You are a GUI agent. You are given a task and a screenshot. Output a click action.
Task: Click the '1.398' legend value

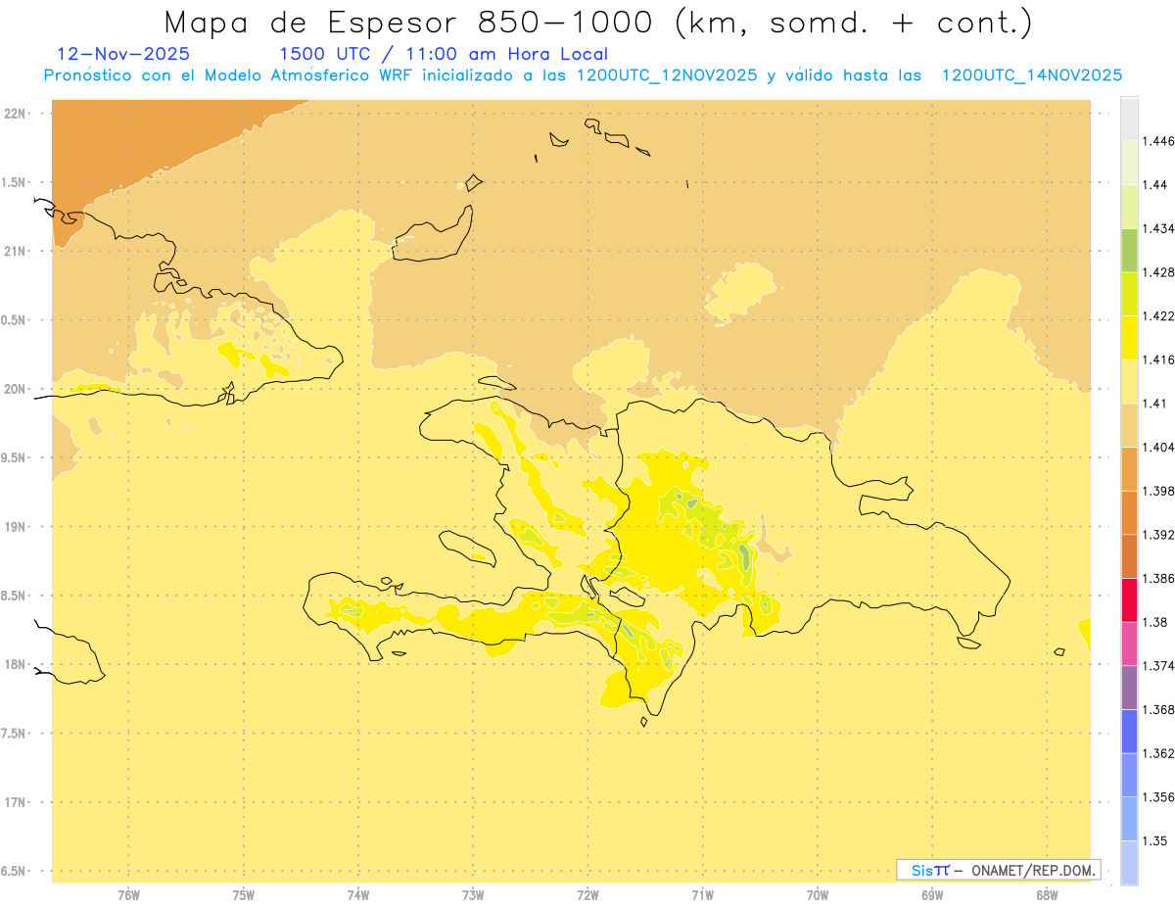(1158, 491)
